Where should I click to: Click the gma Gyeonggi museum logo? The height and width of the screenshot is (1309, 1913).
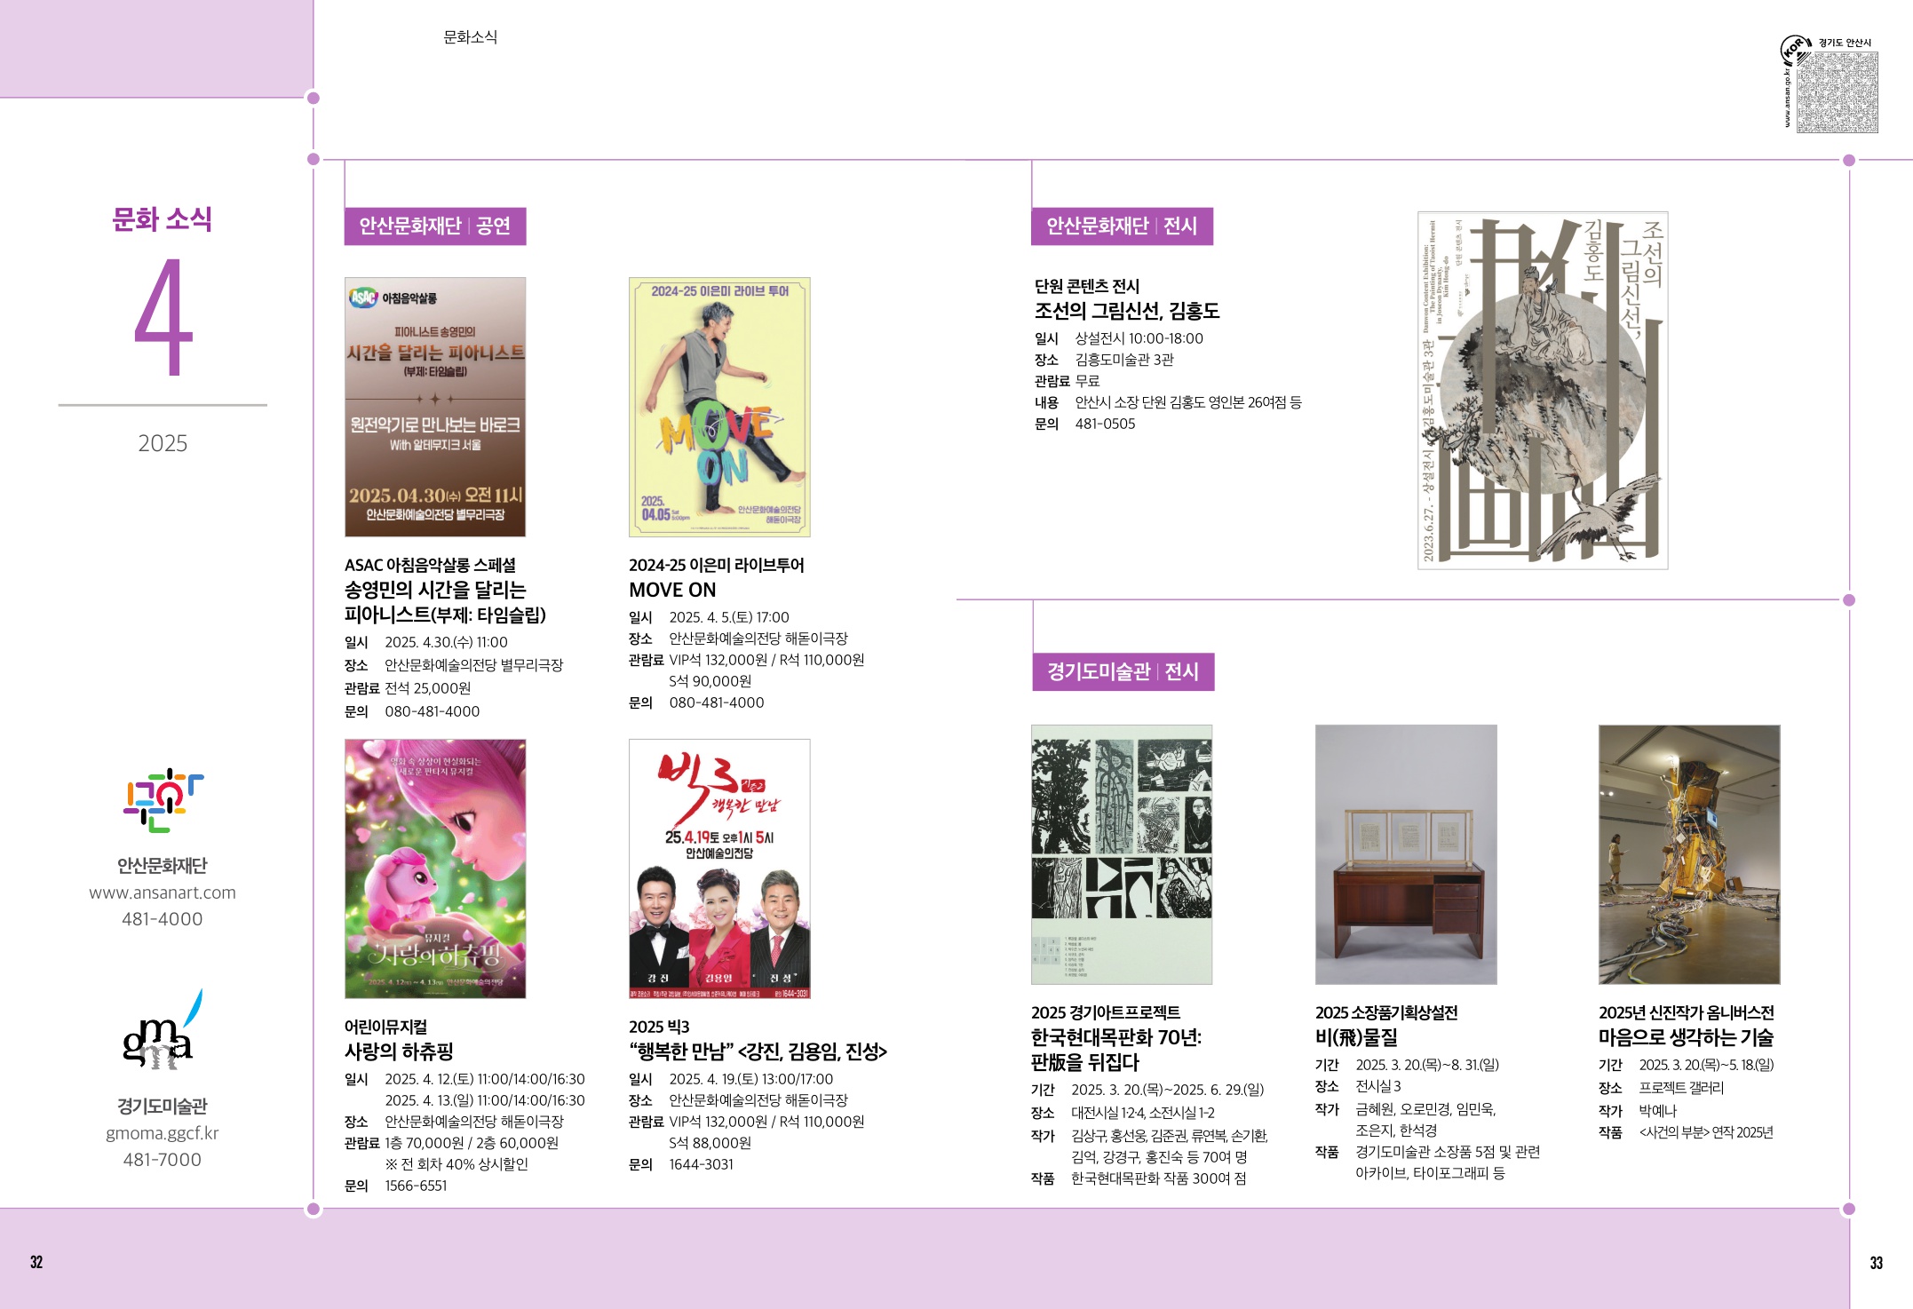[x=160, y=1035]
